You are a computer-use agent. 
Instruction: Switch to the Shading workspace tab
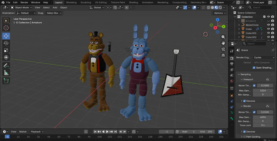tap(133, 2)
